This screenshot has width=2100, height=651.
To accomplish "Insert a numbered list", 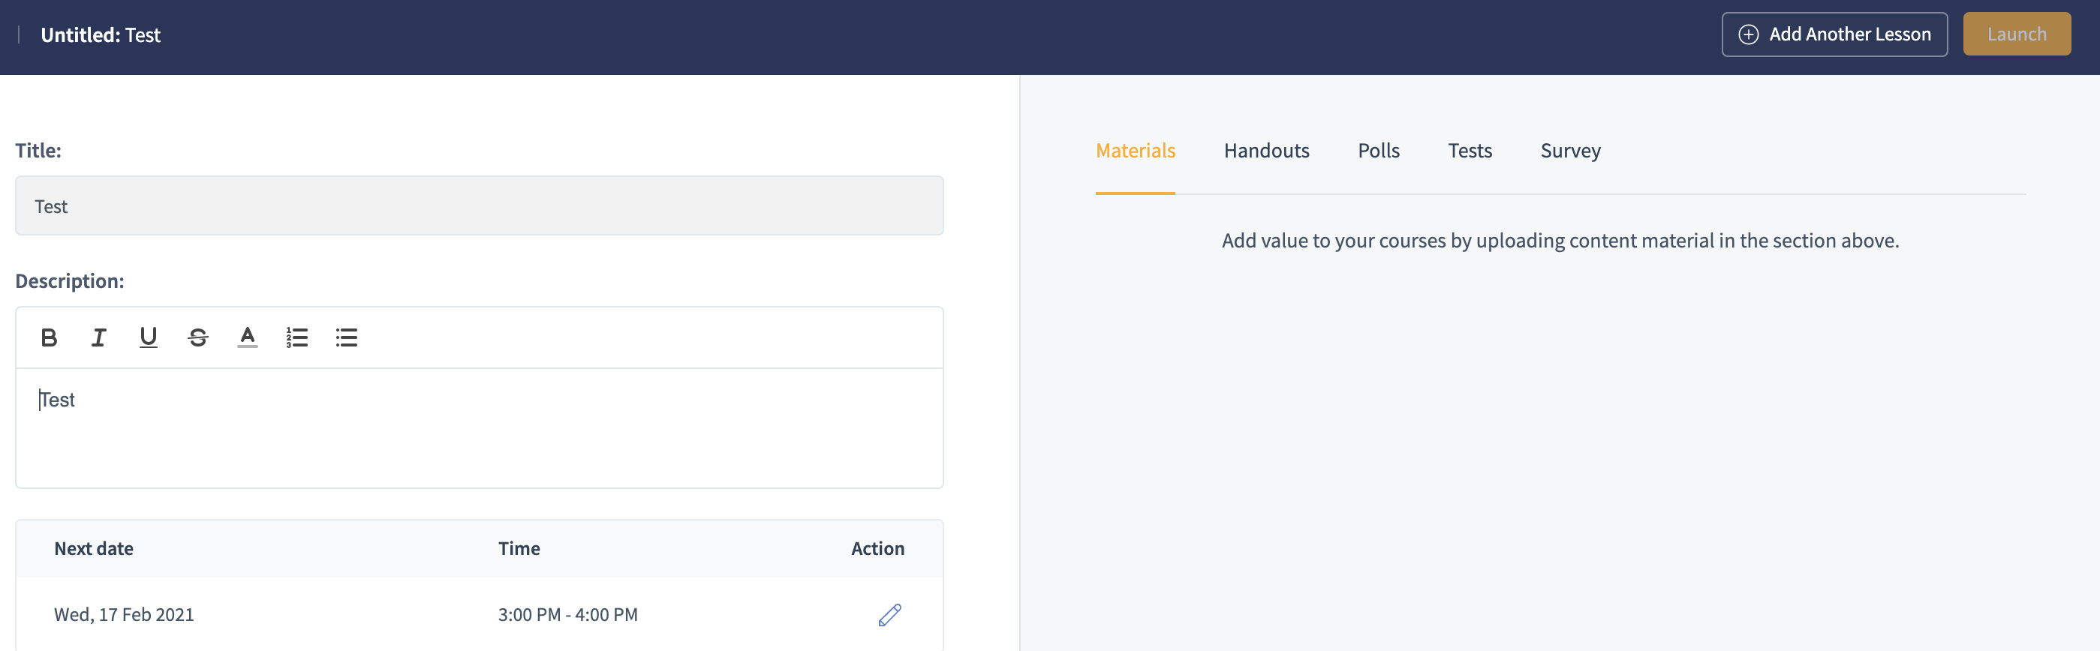I will point(296,337).
